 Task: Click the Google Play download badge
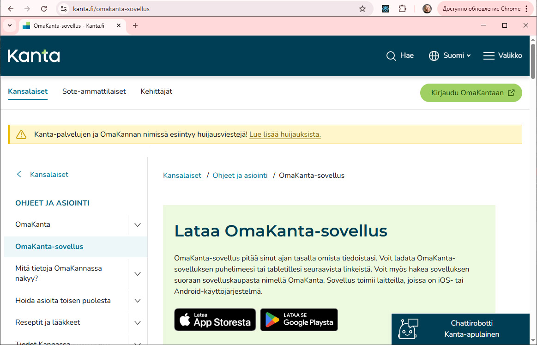299,319
